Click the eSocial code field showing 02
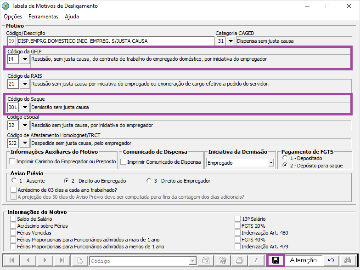Screen dimensions: 360x270 coord(13,125)
